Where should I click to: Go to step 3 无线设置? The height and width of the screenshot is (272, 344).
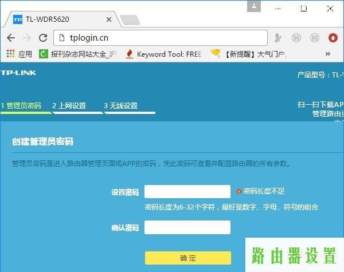(x=120, y=106)
